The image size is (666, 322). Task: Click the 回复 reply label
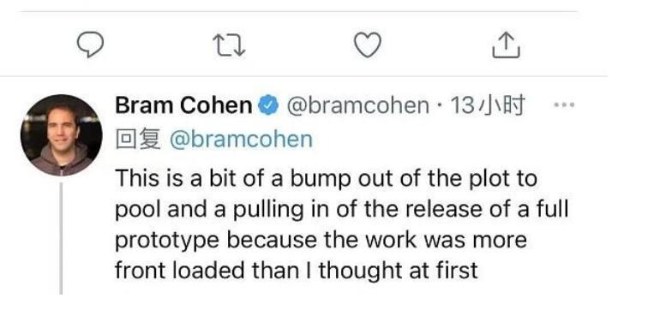[x=138, y=139]
